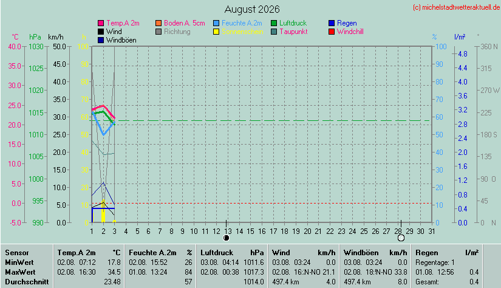Click the °C axis unit label
This screenshot has height=288, width=501.
[x=15, y=37]
